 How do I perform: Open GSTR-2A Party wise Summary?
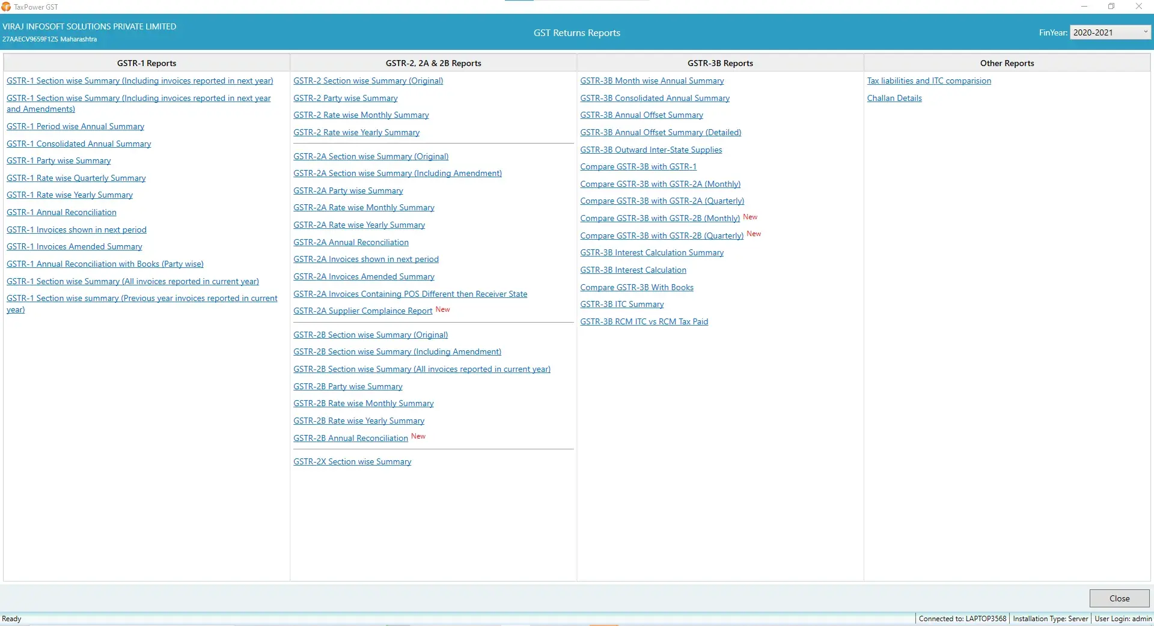coord(348,191)
